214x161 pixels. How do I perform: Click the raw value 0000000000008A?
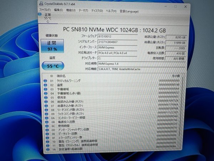166,147
